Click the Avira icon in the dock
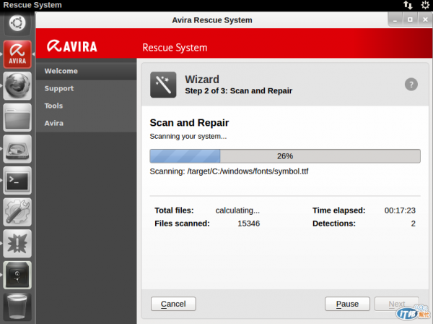The height and width of the screenshot is (324, 433). [x=17, y=54]
